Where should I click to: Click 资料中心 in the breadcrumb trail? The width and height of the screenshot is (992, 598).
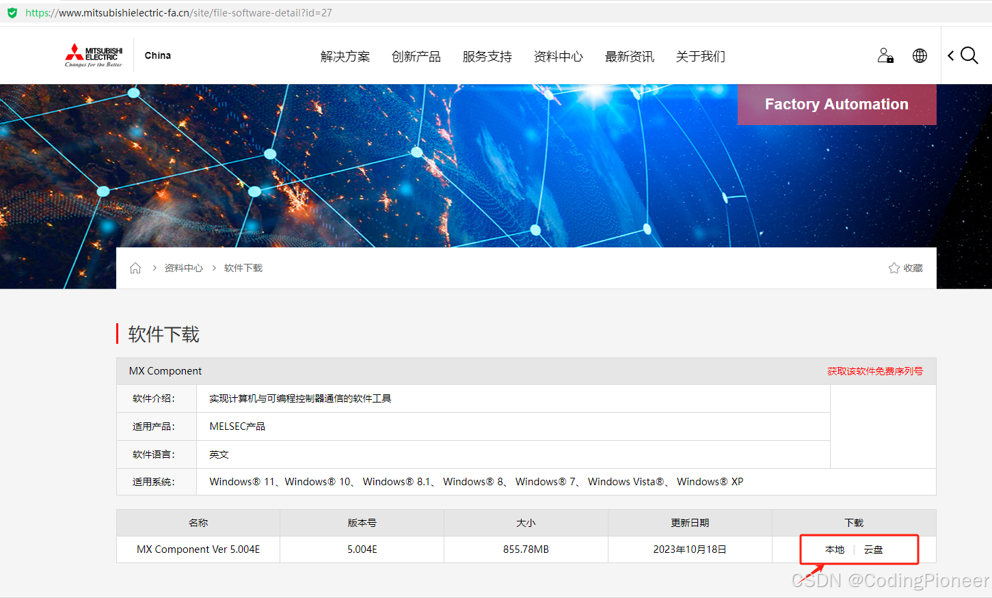tap(183, 267)
